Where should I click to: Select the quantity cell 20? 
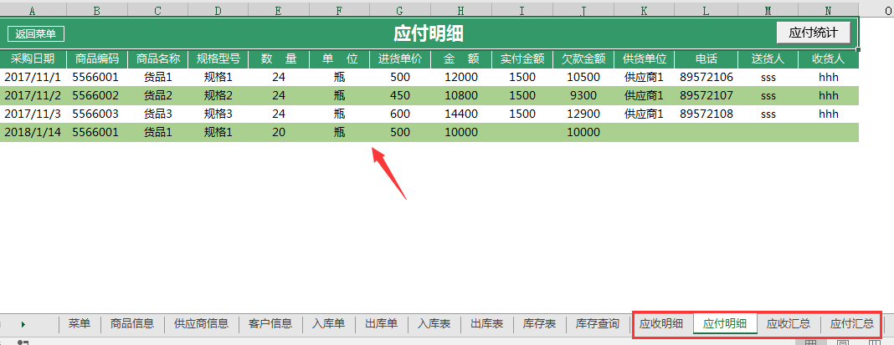click(278, 133)
